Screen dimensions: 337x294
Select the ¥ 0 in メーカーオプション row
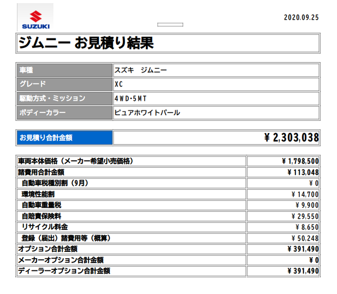[x=314, y=260]
